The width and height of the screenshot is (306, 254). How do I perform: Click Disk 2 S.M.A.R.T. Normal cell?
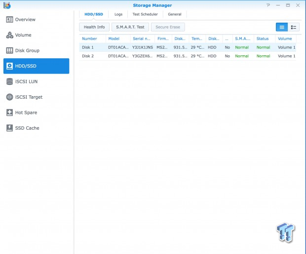(242, 56)
